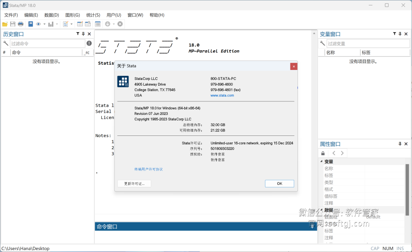Close the 关于 Stata dialog with red X
Image resolution: width=412 pixels, height=252 pixels.
point(294,66)
